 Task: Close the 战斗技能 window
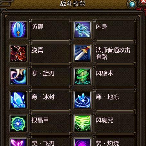(x=143, y=2)
